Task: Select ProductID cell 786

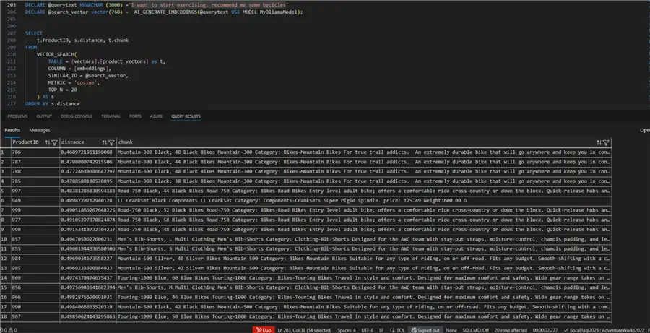Action: [35, 152]
